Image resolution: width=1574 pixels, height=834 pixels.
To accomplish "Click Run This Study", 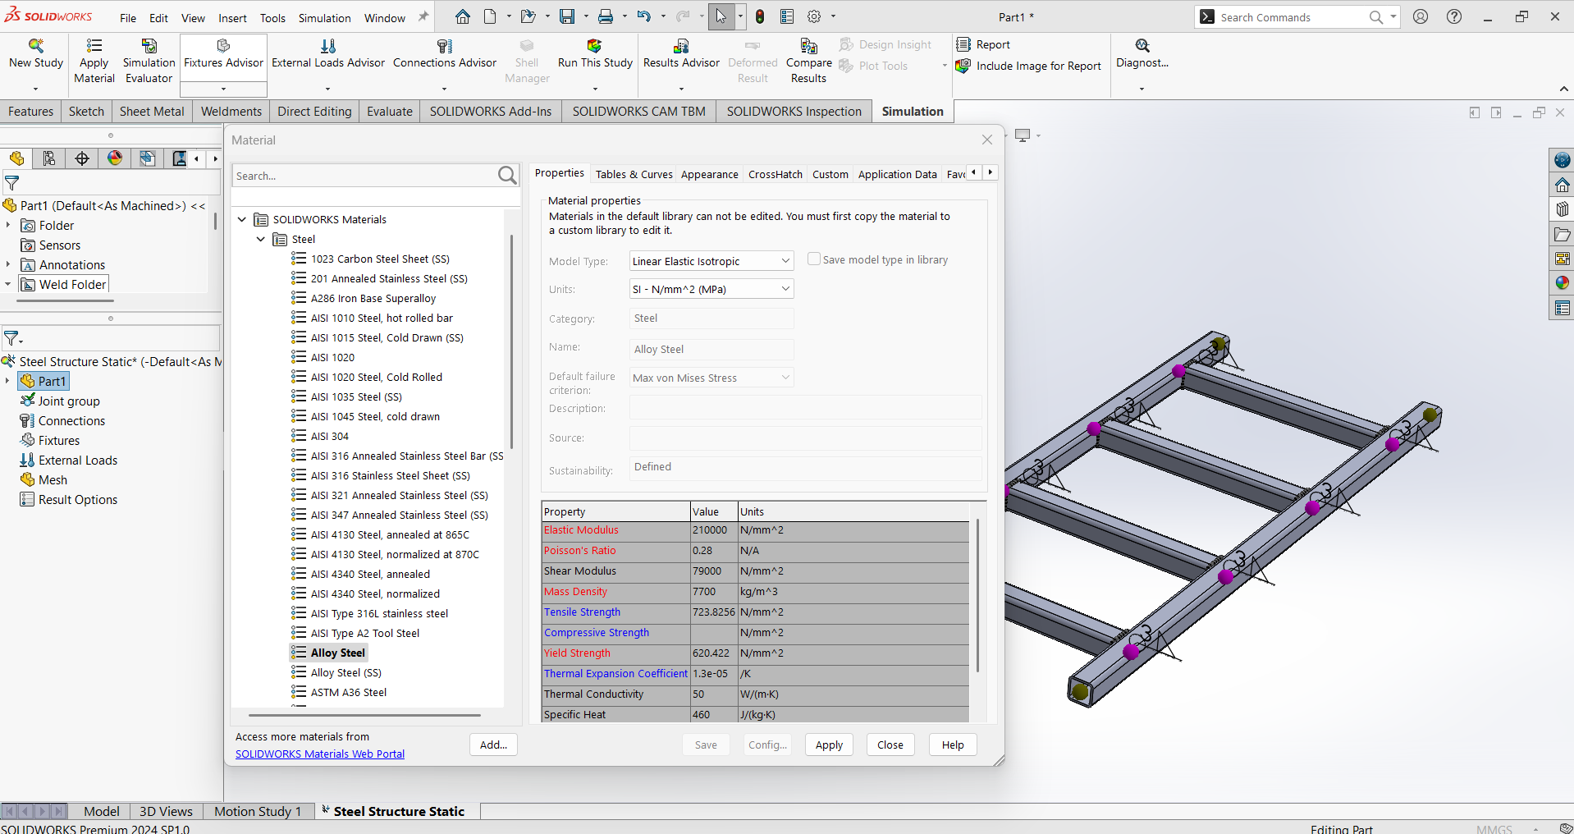I will [x=595, y=54].
